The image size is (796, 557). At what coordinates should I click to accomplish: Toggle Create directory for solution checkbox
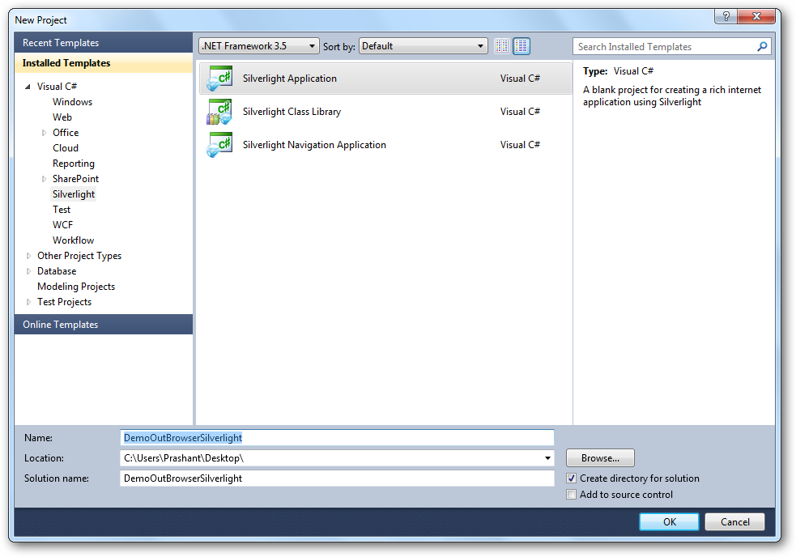point(571,478)
